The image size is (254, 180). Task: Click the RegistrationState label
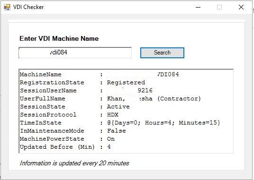pos(52,82)
